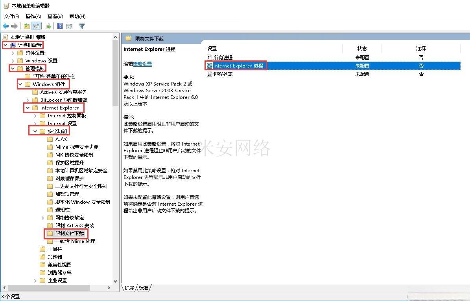Viewport: 470px width, 301px height.
Task: Click the Filter funnel icon in toolbar
Action: click(81, 26)
